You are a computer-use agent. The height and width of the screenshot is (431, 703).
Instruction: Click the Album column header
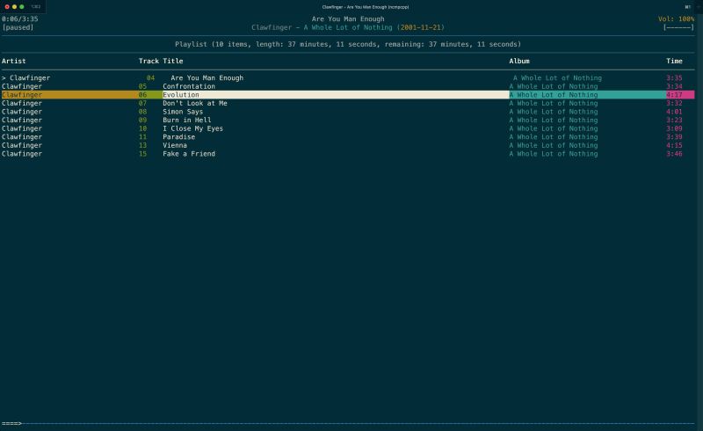(x=519, y=61)
